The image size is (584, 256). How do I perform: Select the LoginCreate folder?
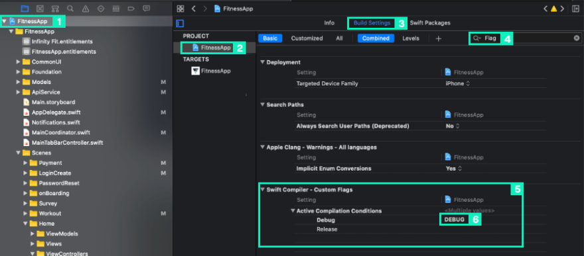[54, 173]
